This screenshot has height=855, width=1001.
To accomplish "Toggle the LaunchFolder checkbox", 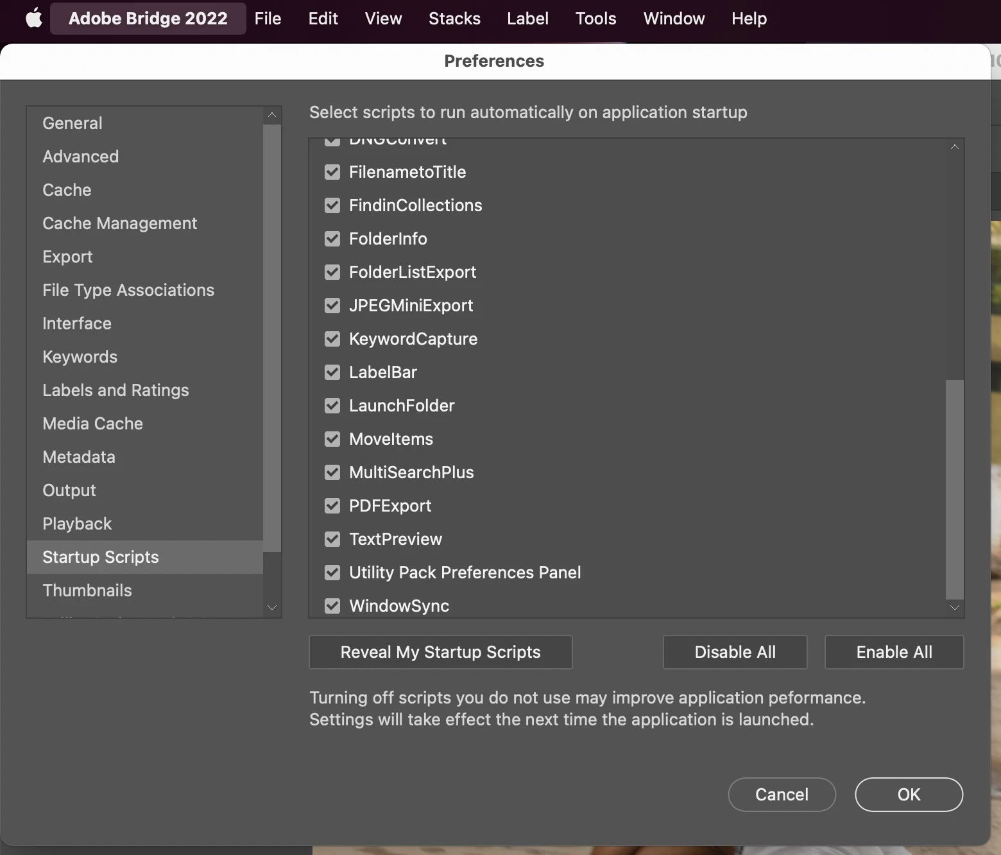I will [332, 406].
